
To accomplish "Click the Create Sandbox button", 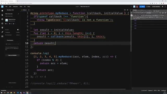I will tap(156, 7).
